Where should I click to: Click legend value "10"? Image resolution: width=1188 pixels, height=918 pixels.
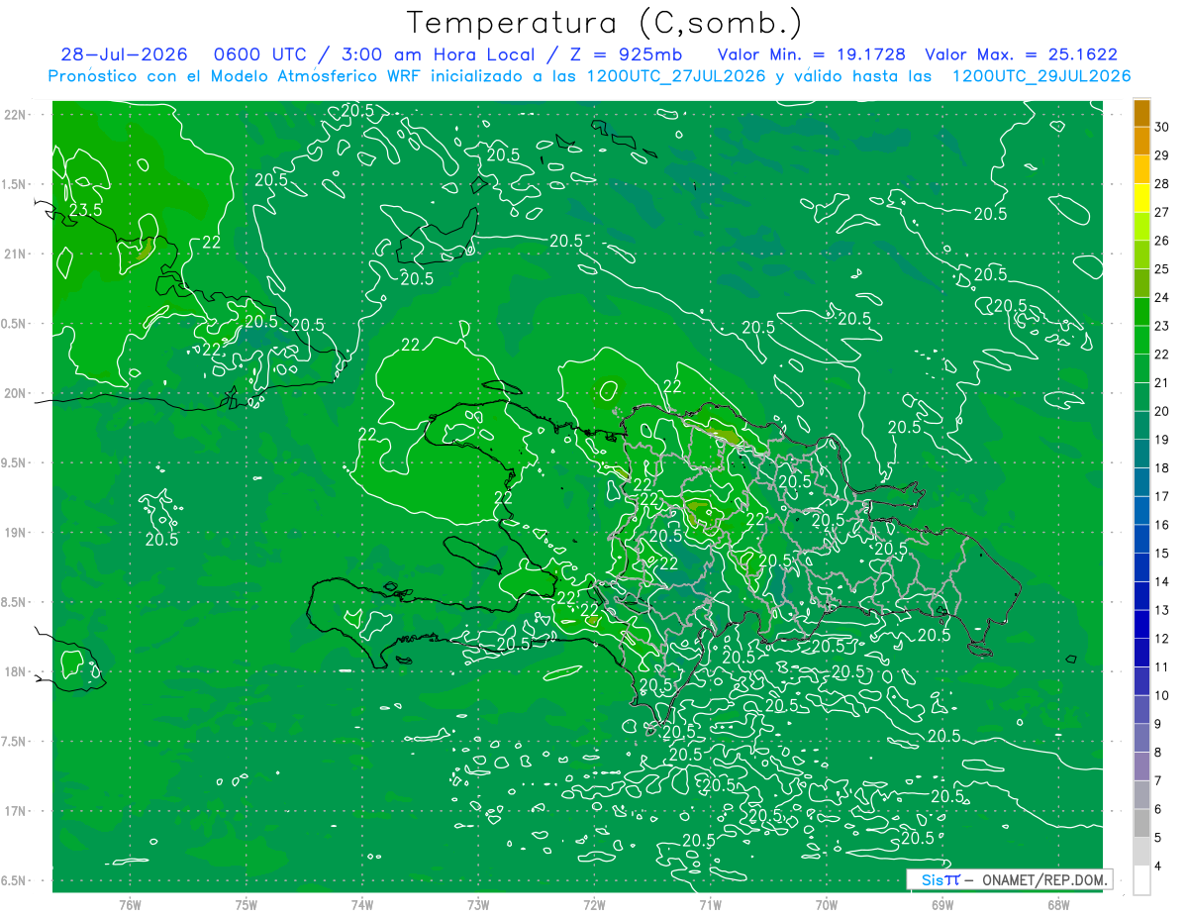coord(1162,695)
